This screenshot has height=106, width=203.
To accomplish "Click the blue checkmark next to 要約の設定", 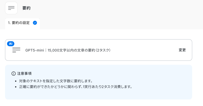I will click(35, 23).
